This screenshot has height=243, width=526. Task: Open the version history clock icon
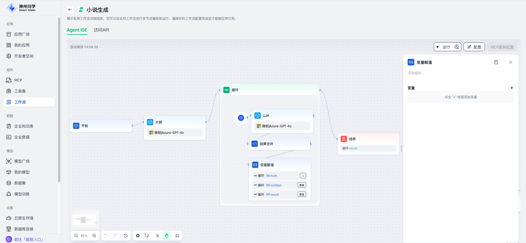[x=126, y=236]
